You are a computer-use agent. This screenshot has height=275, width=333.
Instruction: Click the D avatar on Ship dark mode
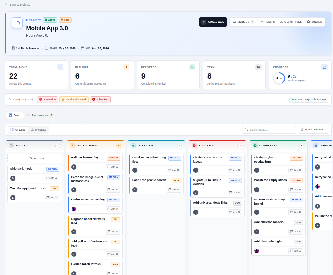tap(13, 178)
